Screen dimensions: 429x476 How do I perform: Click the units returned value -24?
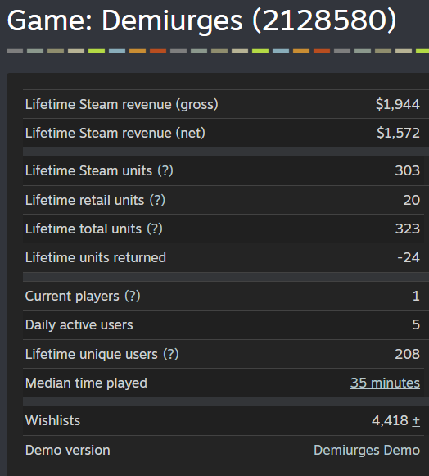coord(409,257)
